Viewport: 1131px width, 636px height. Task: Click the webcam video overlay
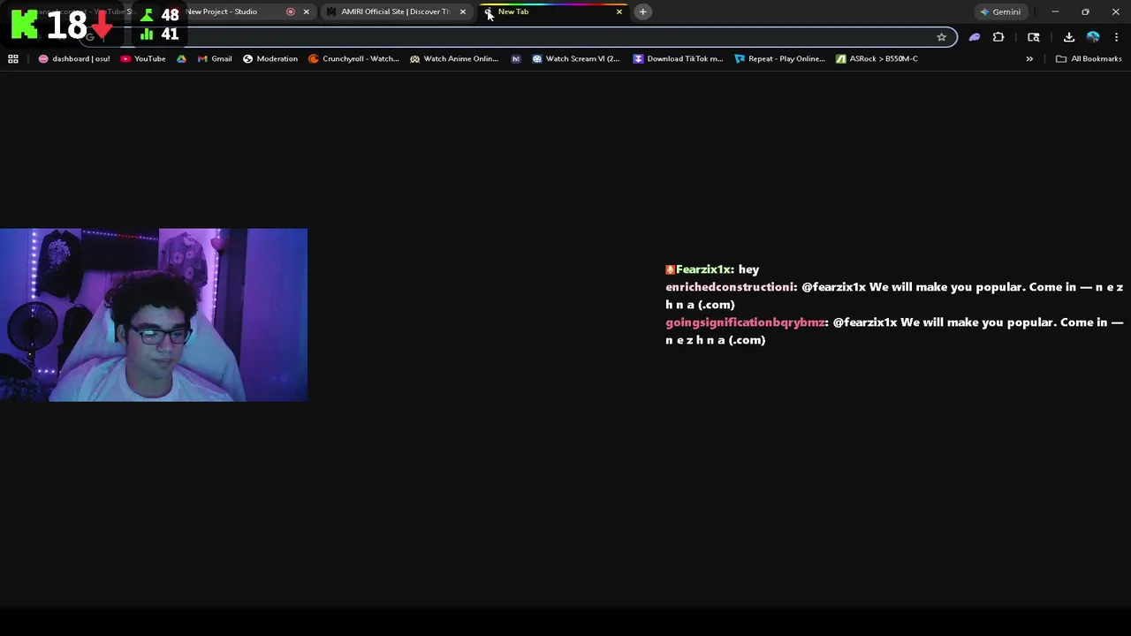coord(154,315)
